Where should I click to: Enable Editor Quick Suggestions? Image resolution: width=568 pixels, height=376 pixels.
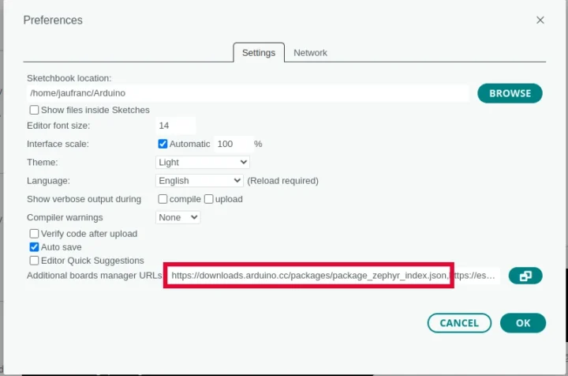(35, 261)
